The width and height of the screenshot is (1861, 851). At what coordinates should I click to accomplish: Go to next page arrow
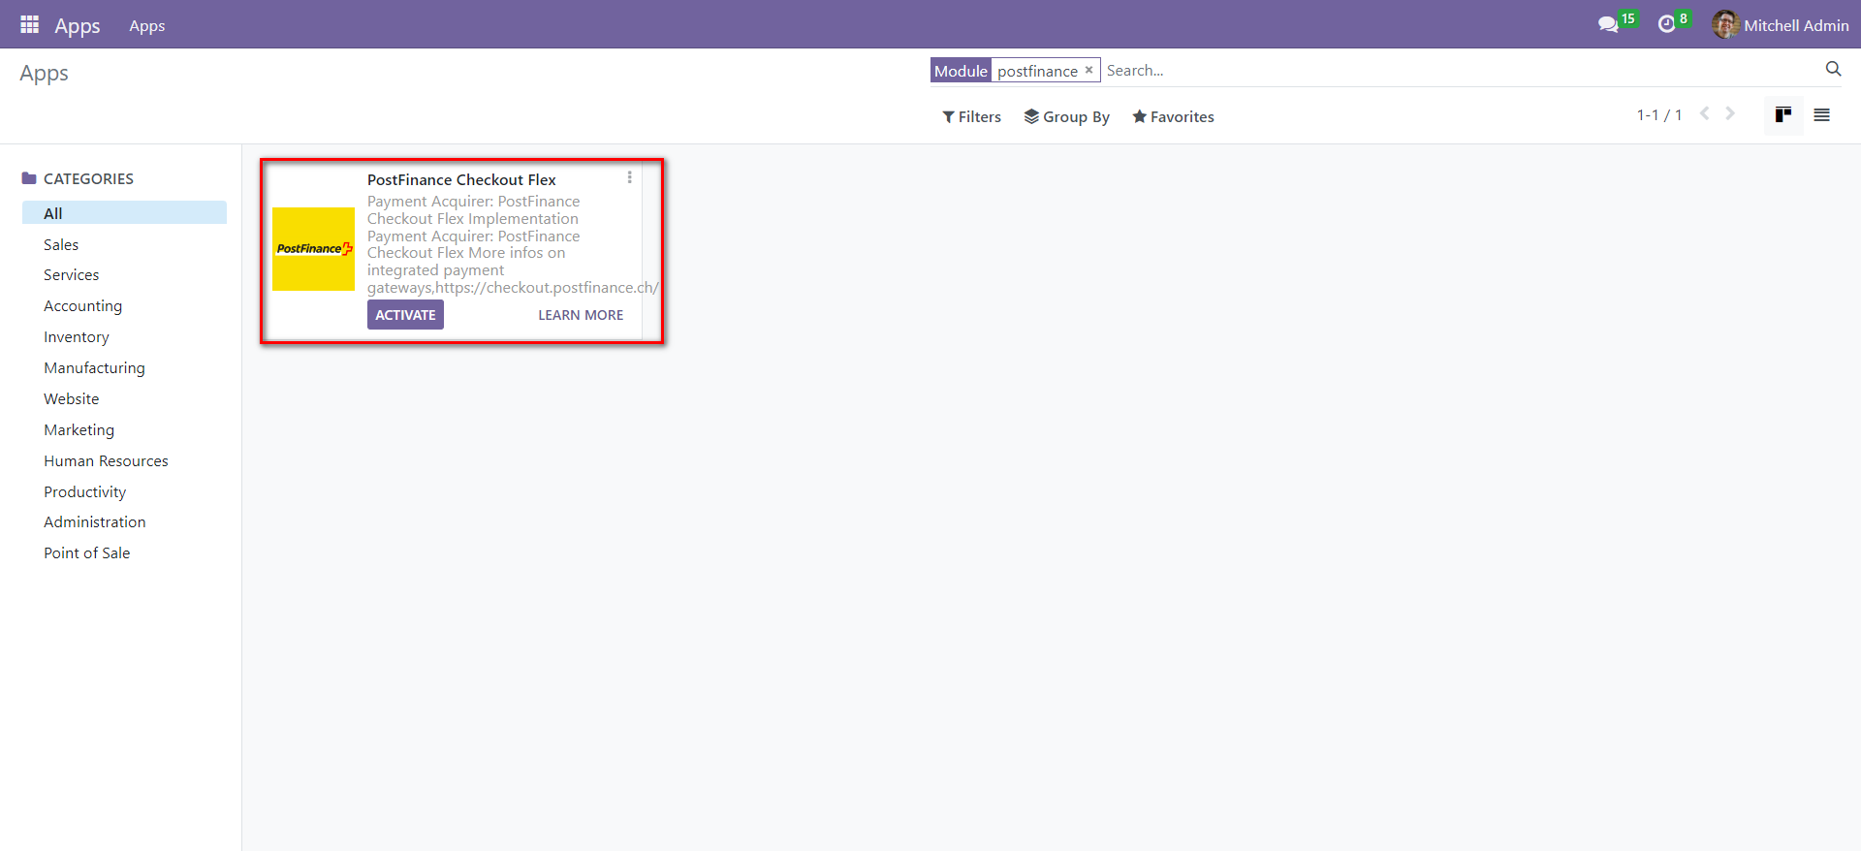click(x=1730, y=114)
